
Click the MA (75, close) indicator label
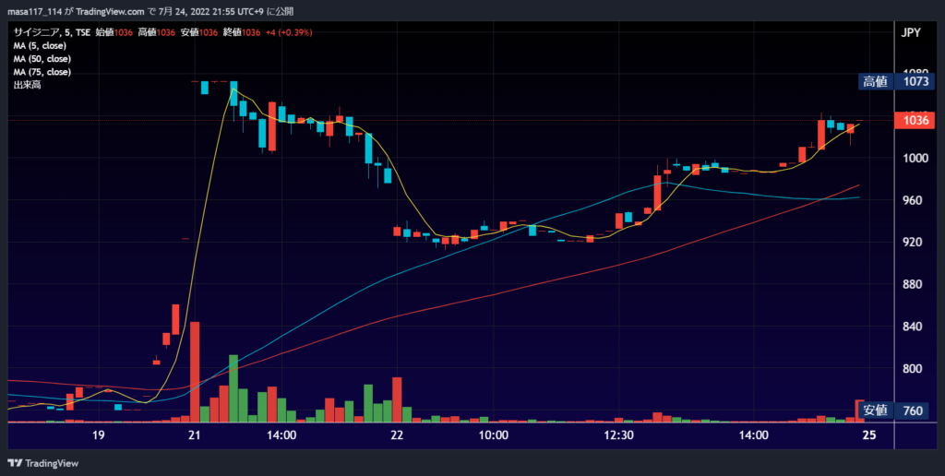[42, 72]
